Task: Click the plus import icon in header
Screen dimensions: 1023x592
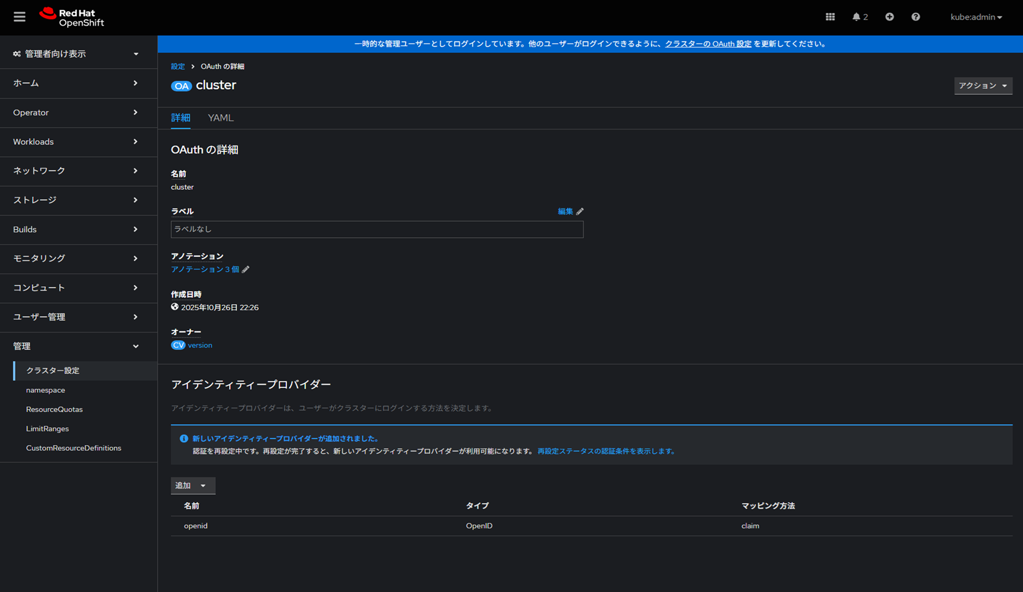Action: (x=889, y=17)
